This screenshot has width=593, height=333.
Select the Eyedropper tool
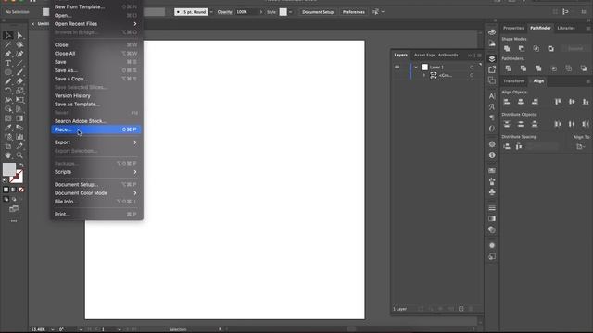[x=8, y=128]
